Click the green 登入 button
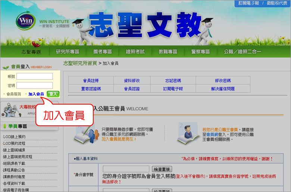Viewport: 291px width, 192px height. click(x=53, y=94)
